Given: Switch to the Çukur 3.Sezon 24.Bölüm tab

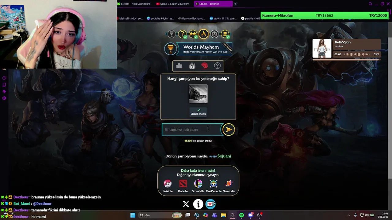Looking at the screenshot, I should [173, 4].
